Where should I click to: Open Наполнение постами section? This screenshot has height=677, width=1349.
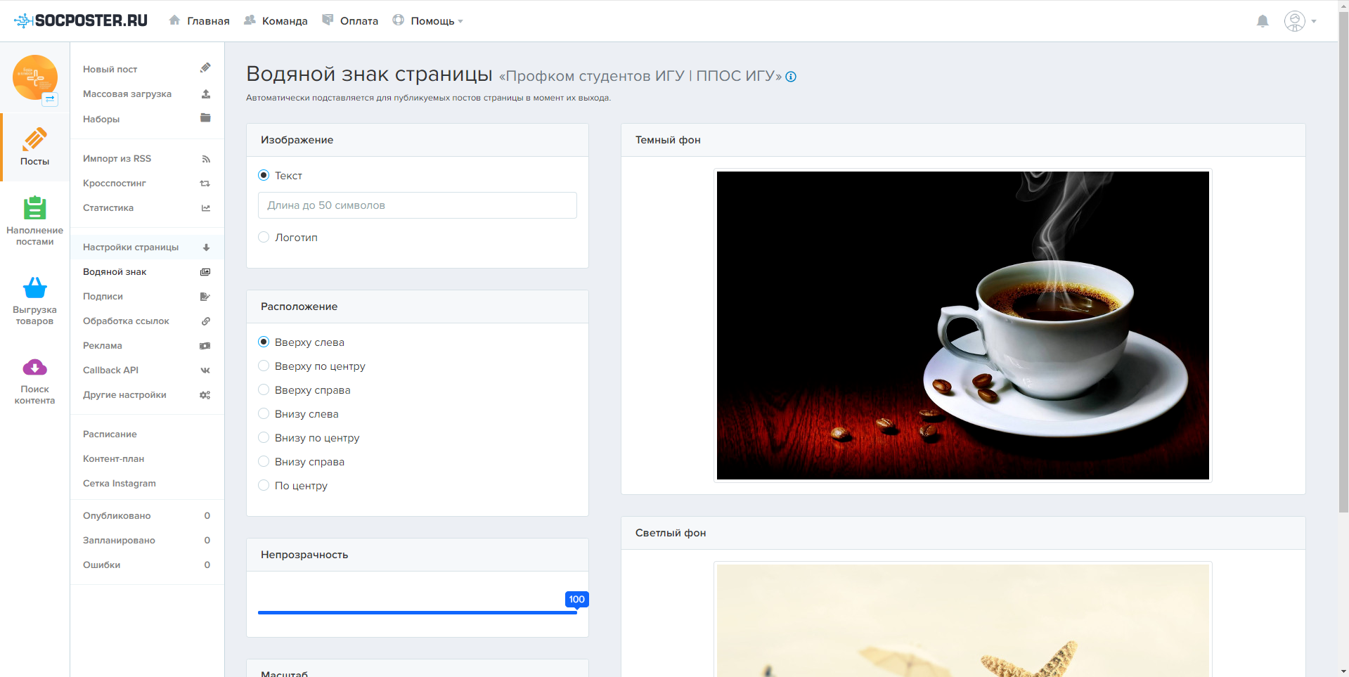pyautogui.click(x=34, y=221)
